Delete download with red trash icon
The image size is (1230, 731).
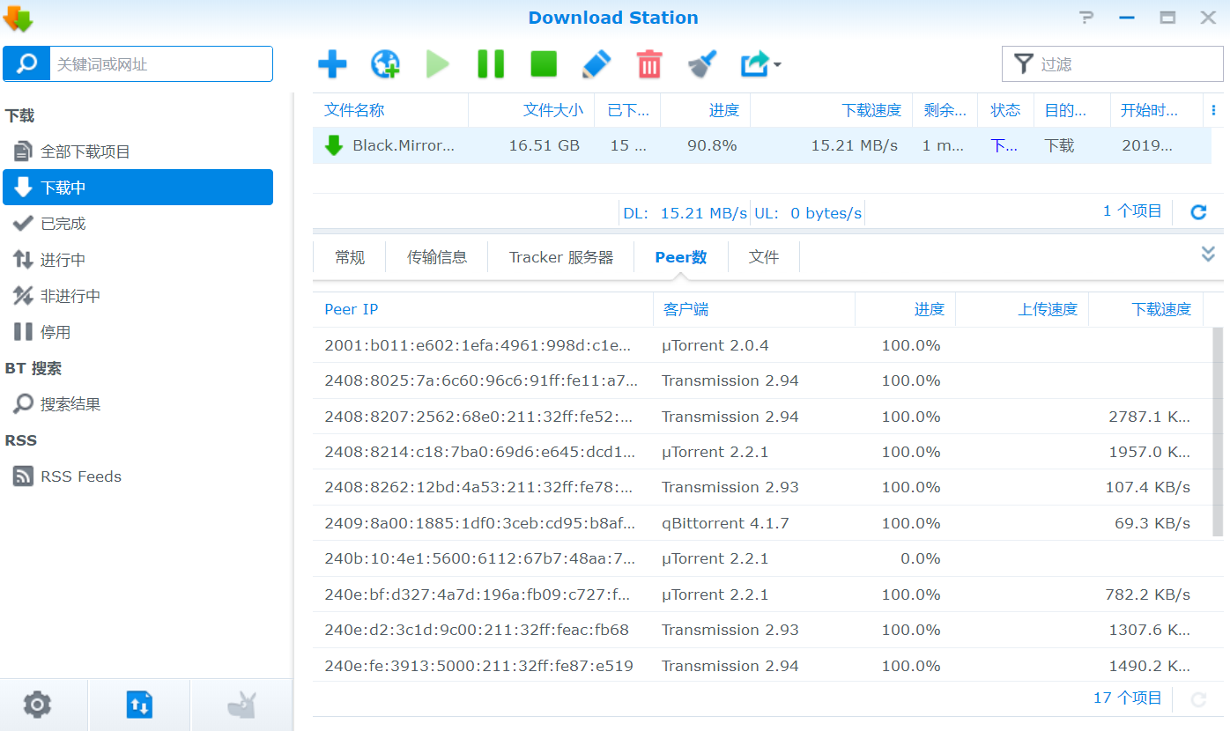coord(649,64)
